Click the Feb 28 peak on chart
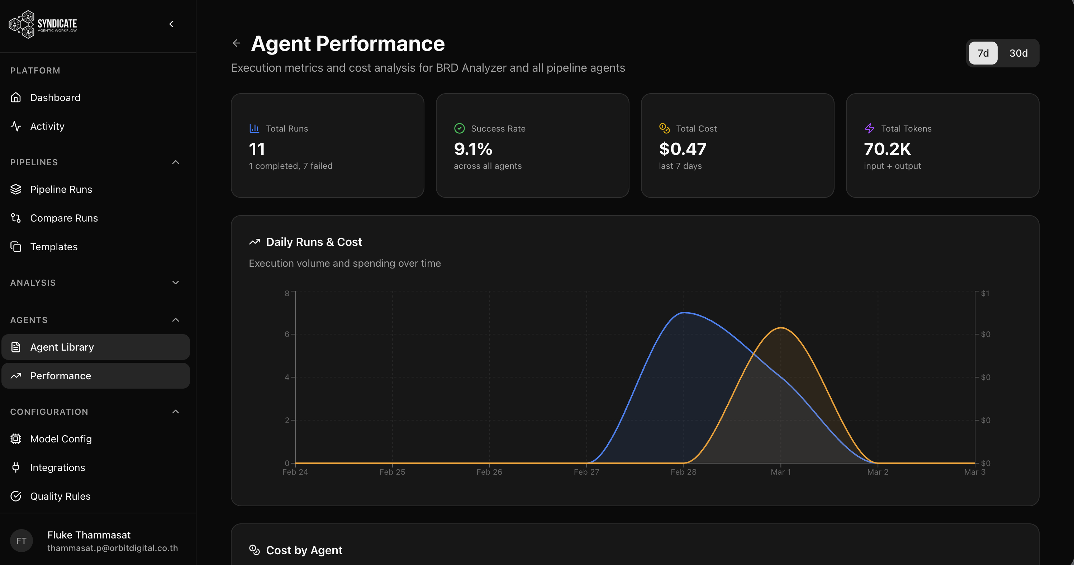The image size is (1074, 565). coord(684,313)
